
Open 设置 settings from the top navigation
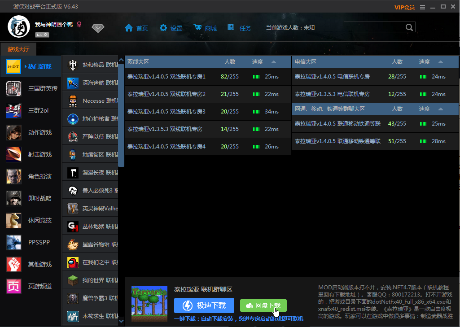[171, 28]
